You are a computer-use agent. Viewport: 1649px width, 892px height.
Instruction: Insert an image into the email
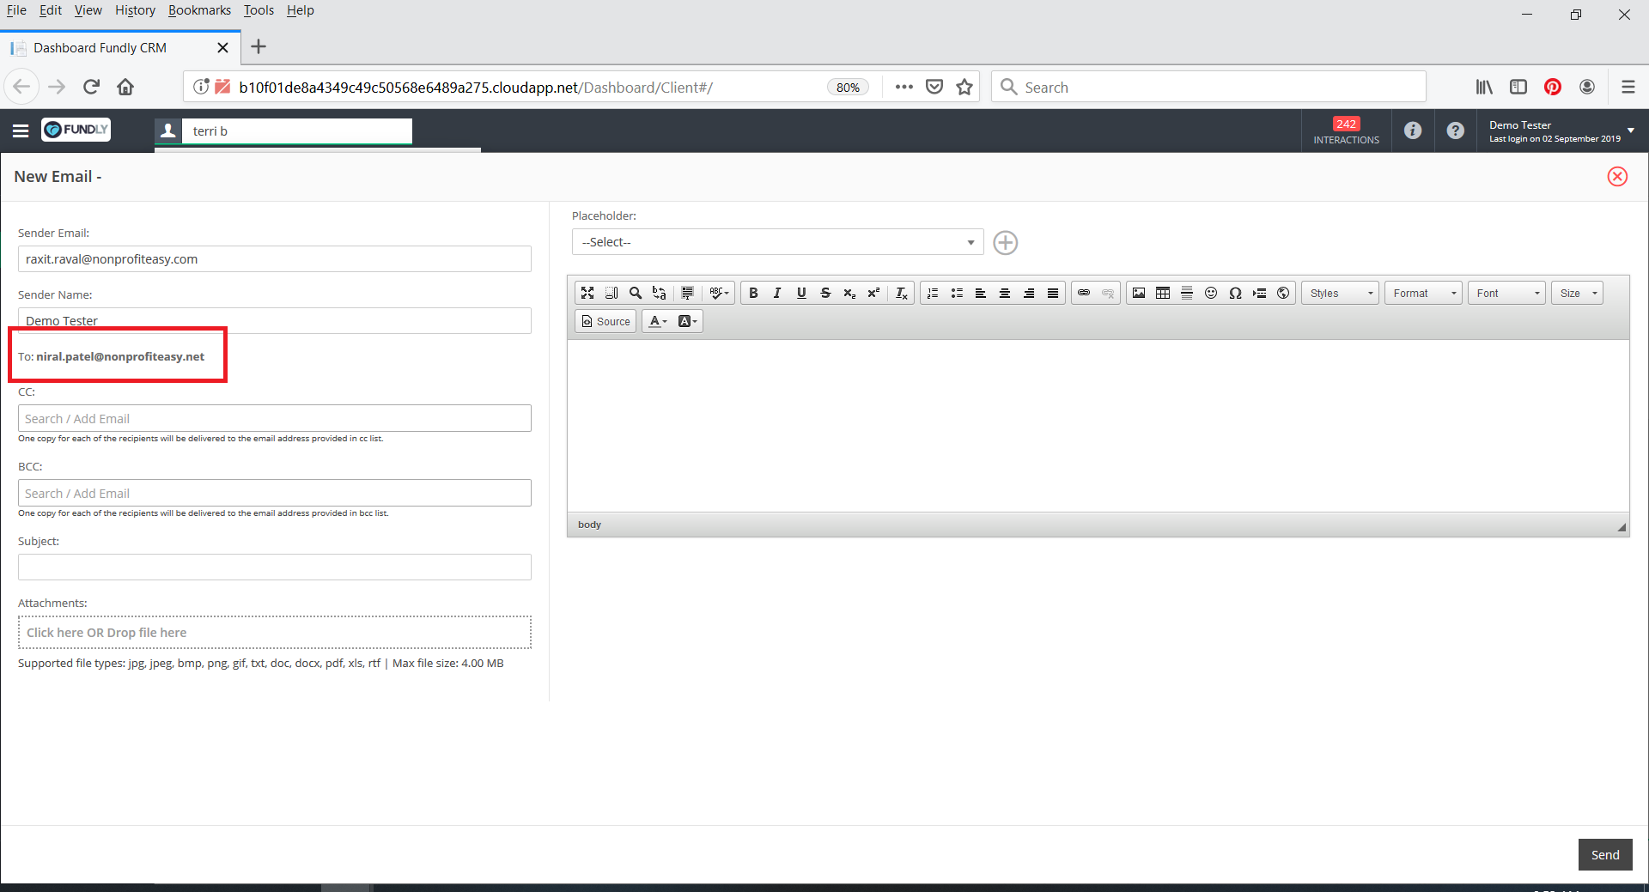[x=1139, y=293]
